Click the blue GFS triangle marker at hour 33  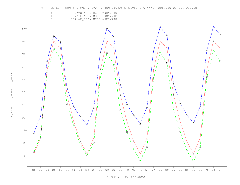107,28
